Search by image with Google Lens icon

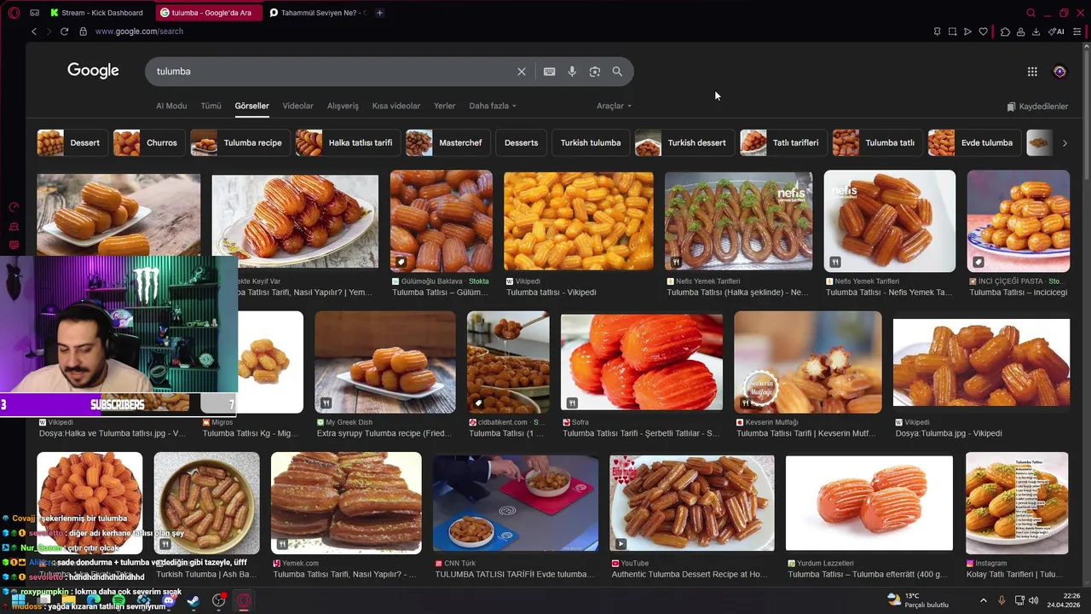point(595,72)
